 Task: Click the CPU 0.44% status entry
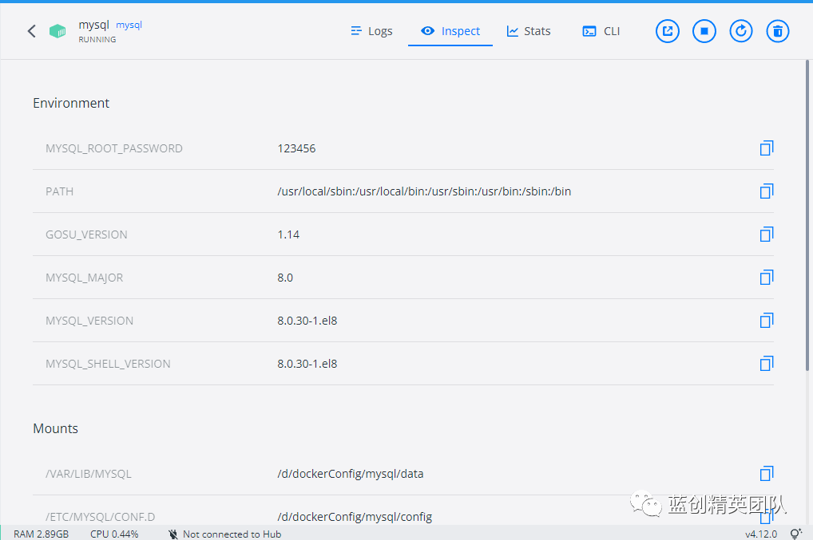[x=114, y=534]
